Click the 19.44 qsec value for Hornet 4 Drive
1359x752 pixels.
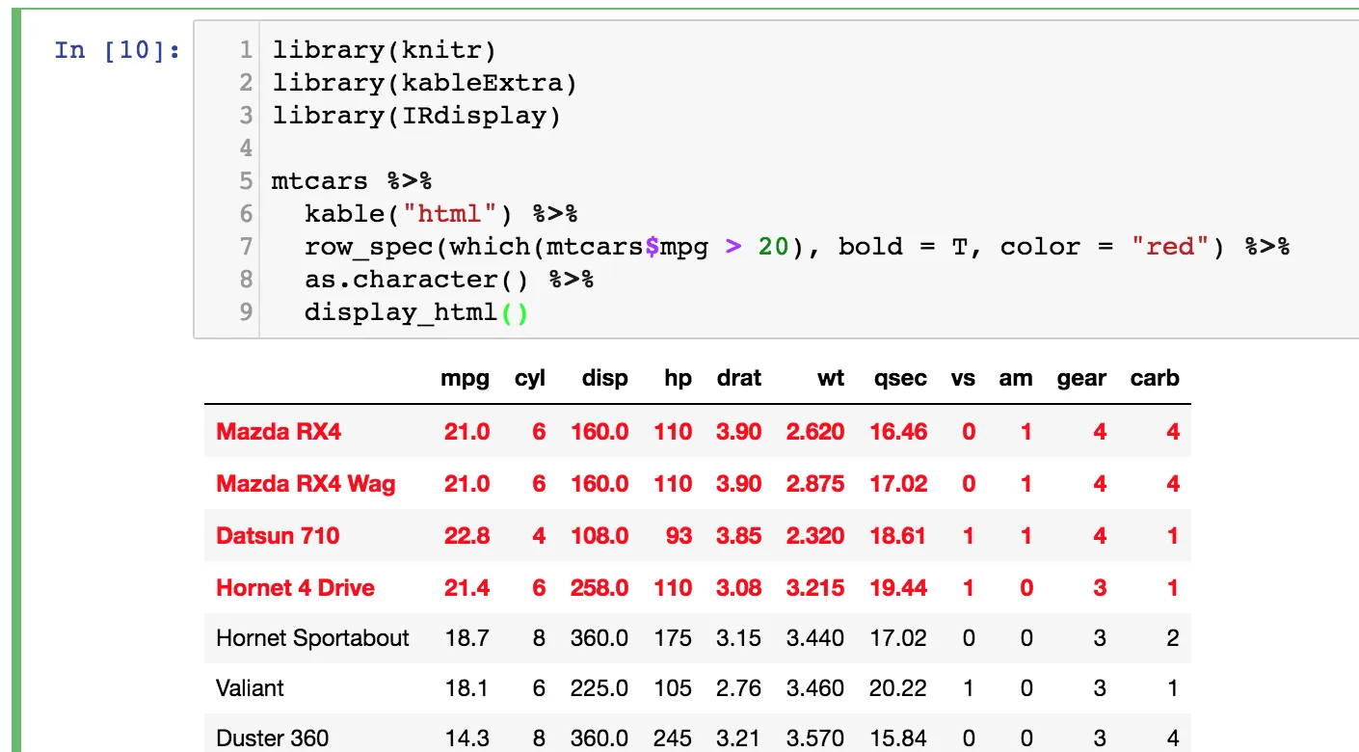click(x=898, y=588)
